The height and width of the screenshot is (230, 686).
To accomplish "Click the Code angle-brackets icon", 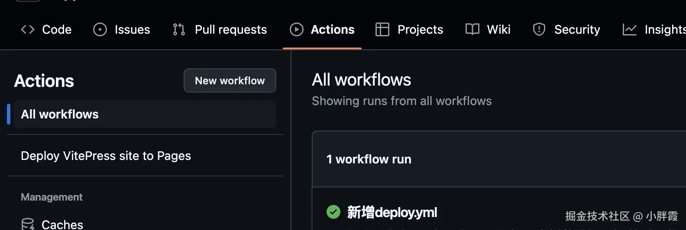I will (x=28, y=29).
